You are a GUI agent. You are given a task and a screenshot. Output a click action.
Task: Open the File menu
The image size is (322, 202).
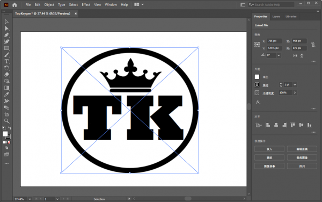pos(28,4)
